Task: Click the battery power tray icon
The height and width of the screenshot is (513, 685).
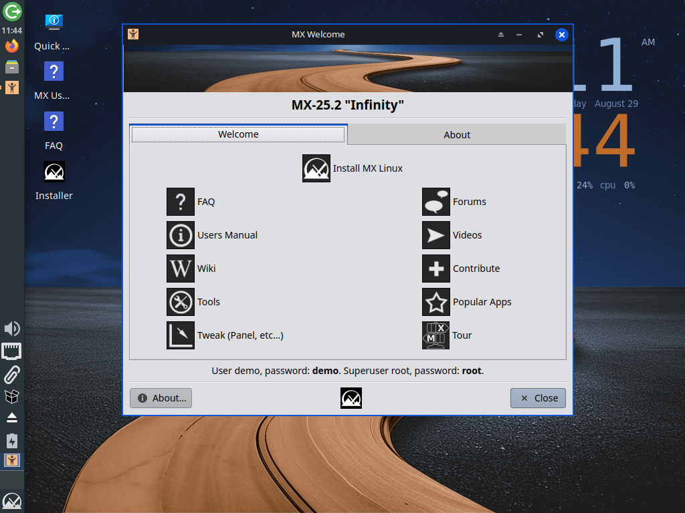Action: [12, 441]
